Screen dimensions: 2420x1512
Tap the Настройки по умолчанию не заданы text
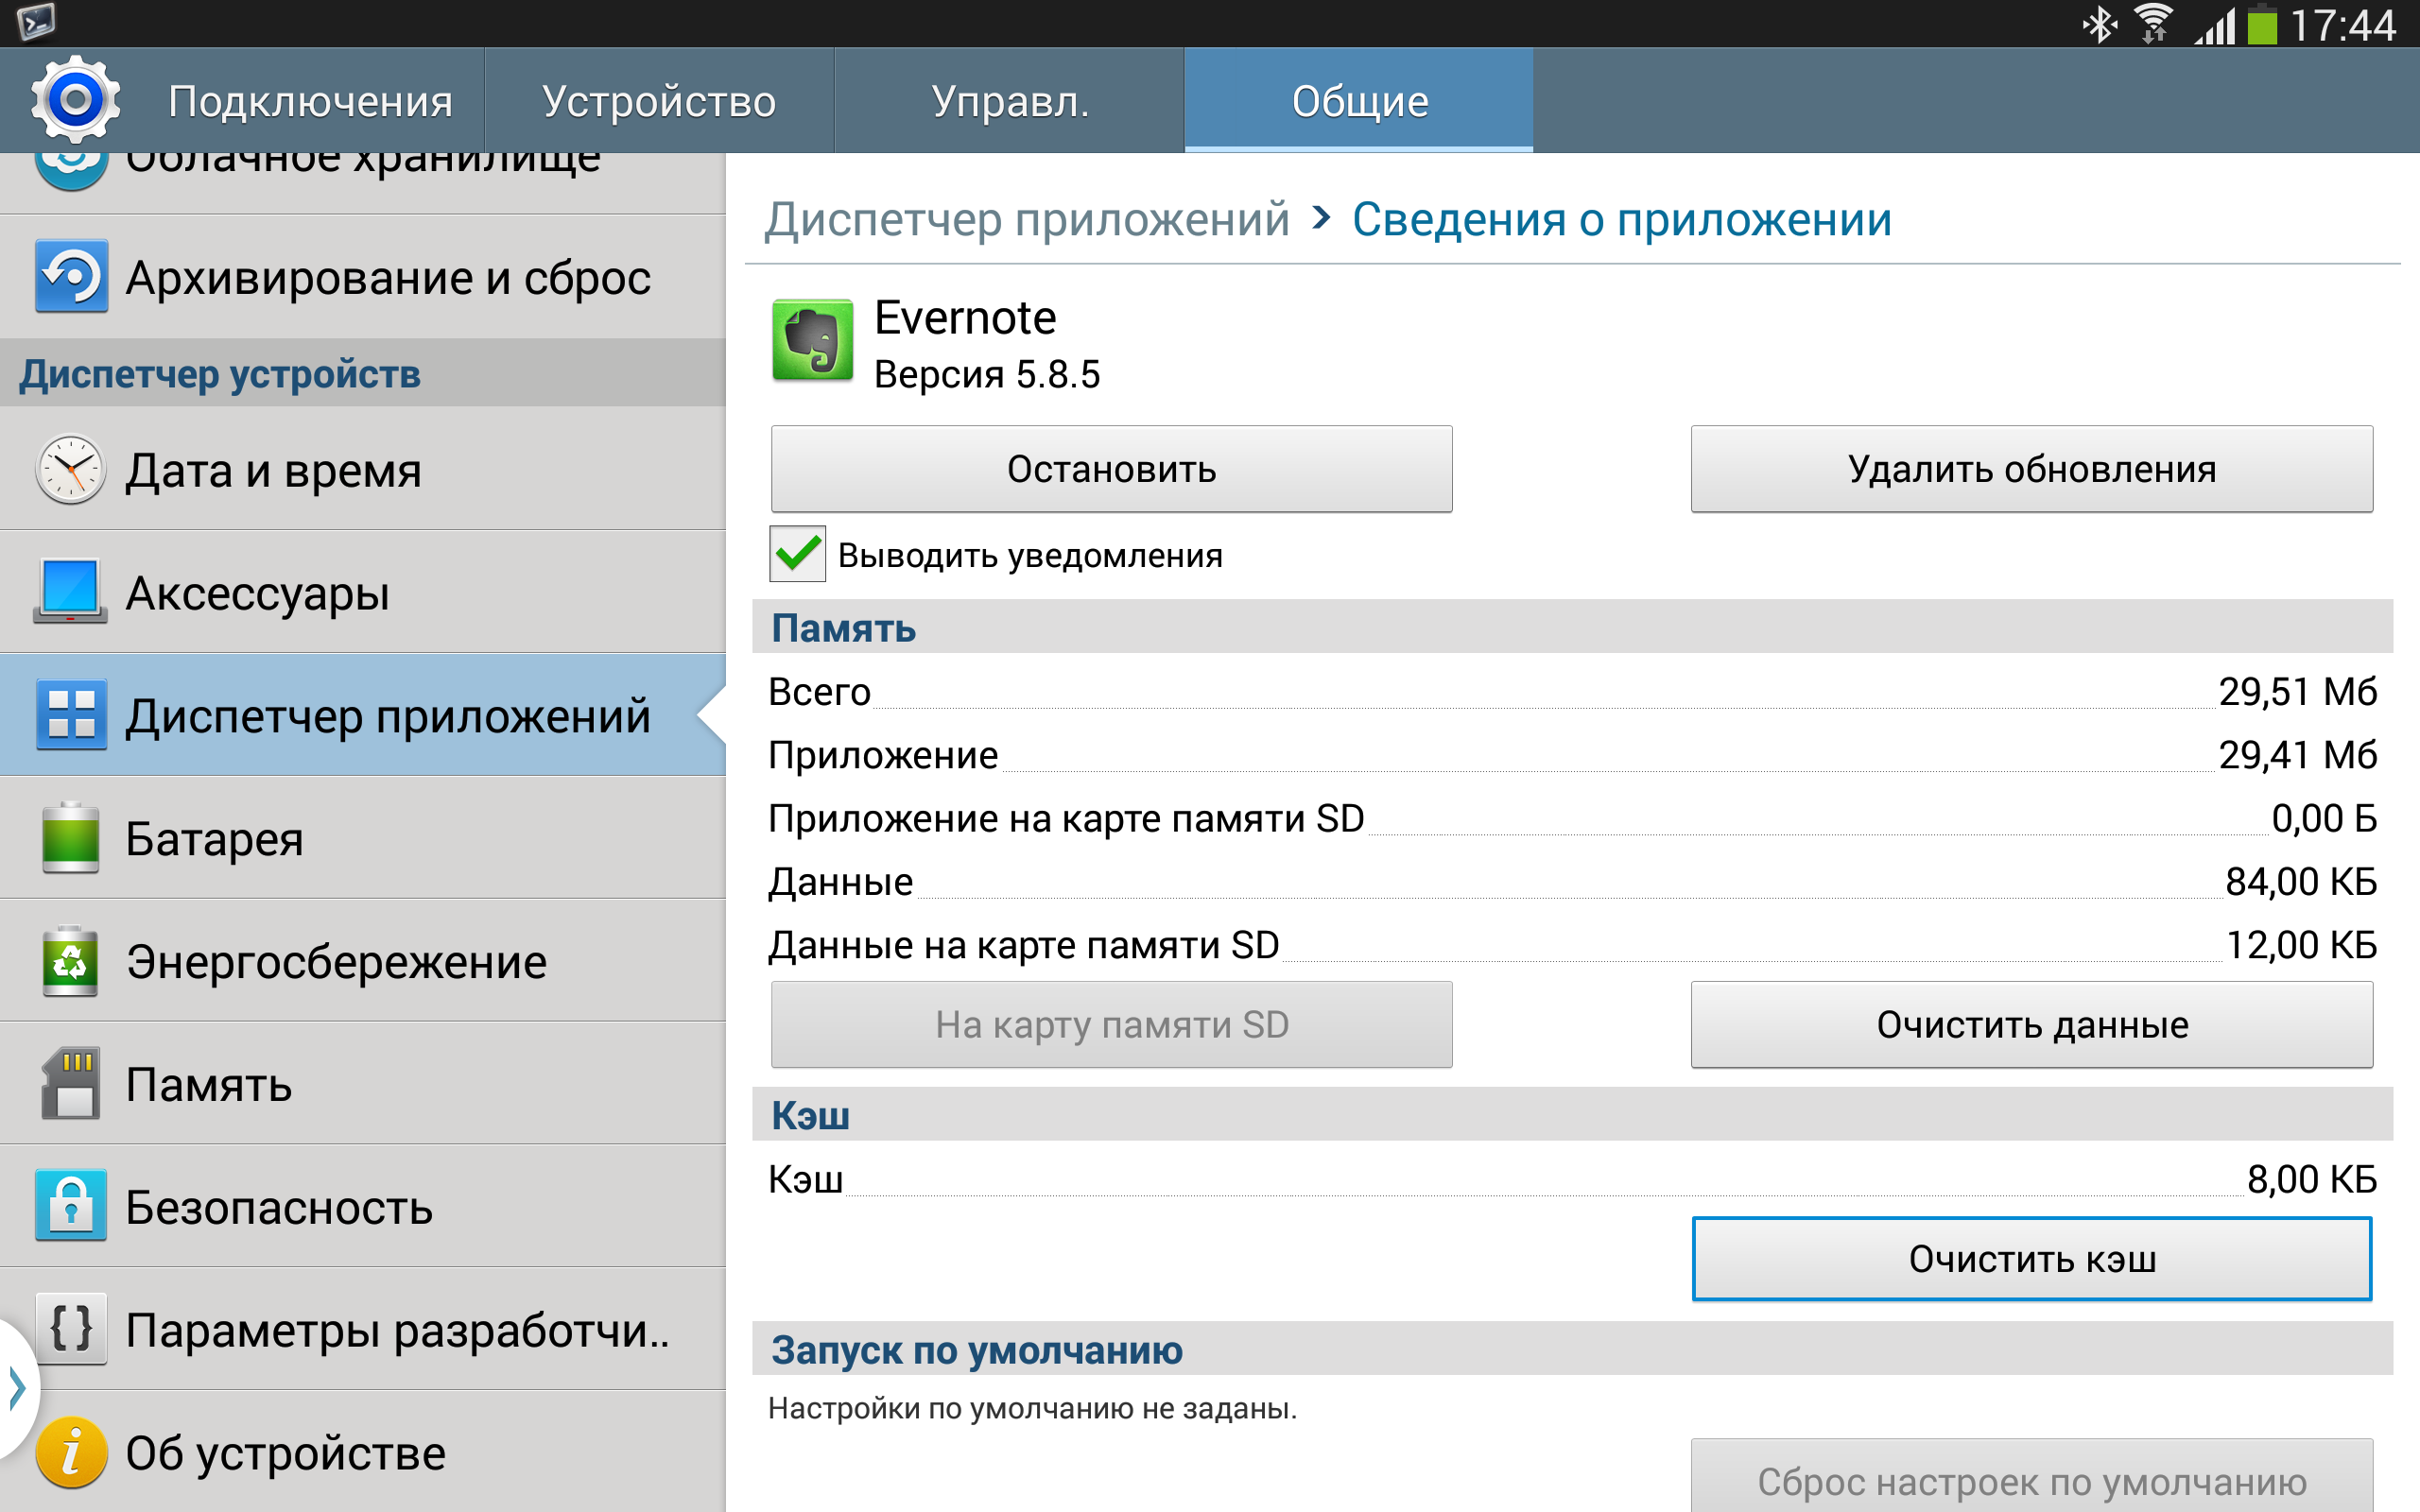click(x=1032, y=1409)
